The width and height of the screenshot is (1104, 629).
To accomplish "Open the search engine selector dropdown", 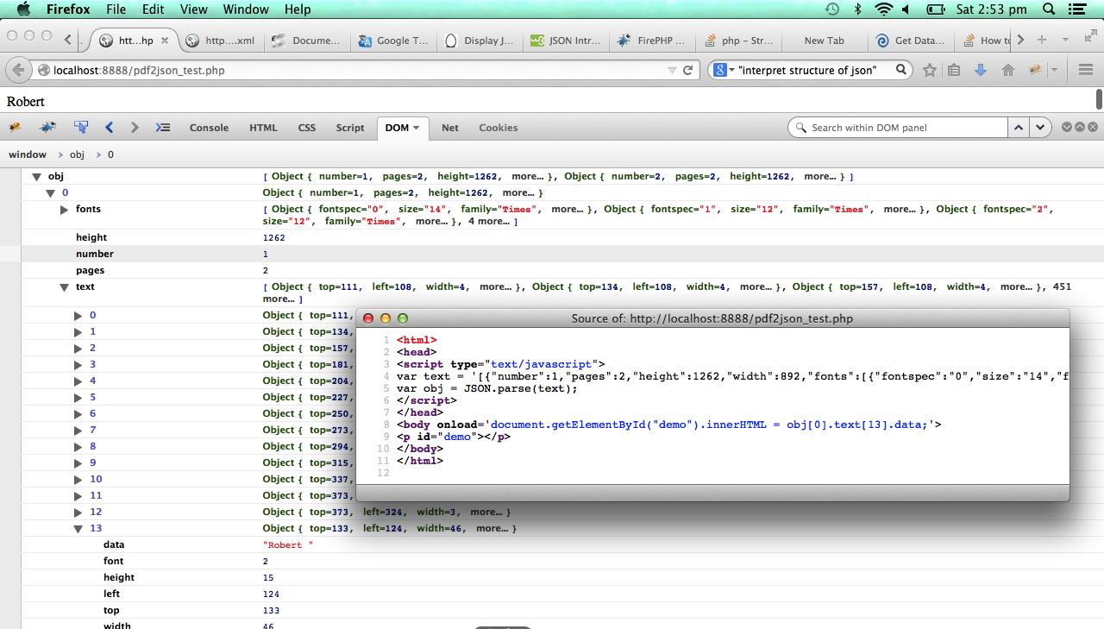I will 724,70.
